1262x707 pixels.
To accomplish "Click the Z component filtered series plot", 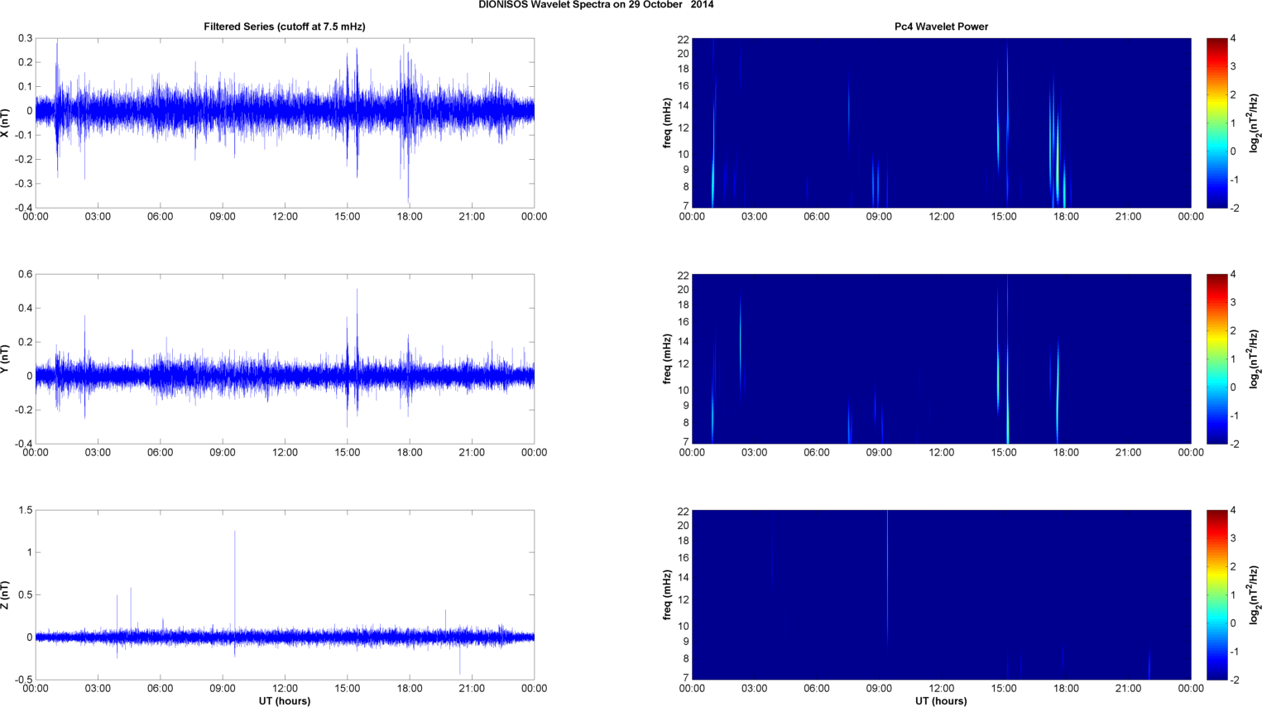I will (x=285, y=594).
